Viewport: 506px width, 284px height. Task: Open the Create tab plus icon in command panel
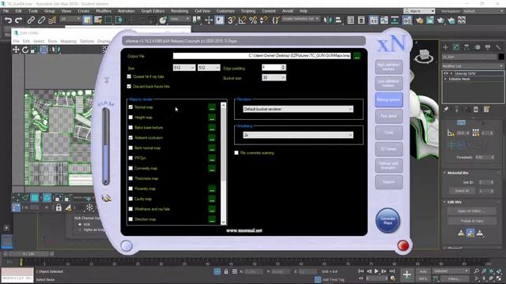point(446,47)
